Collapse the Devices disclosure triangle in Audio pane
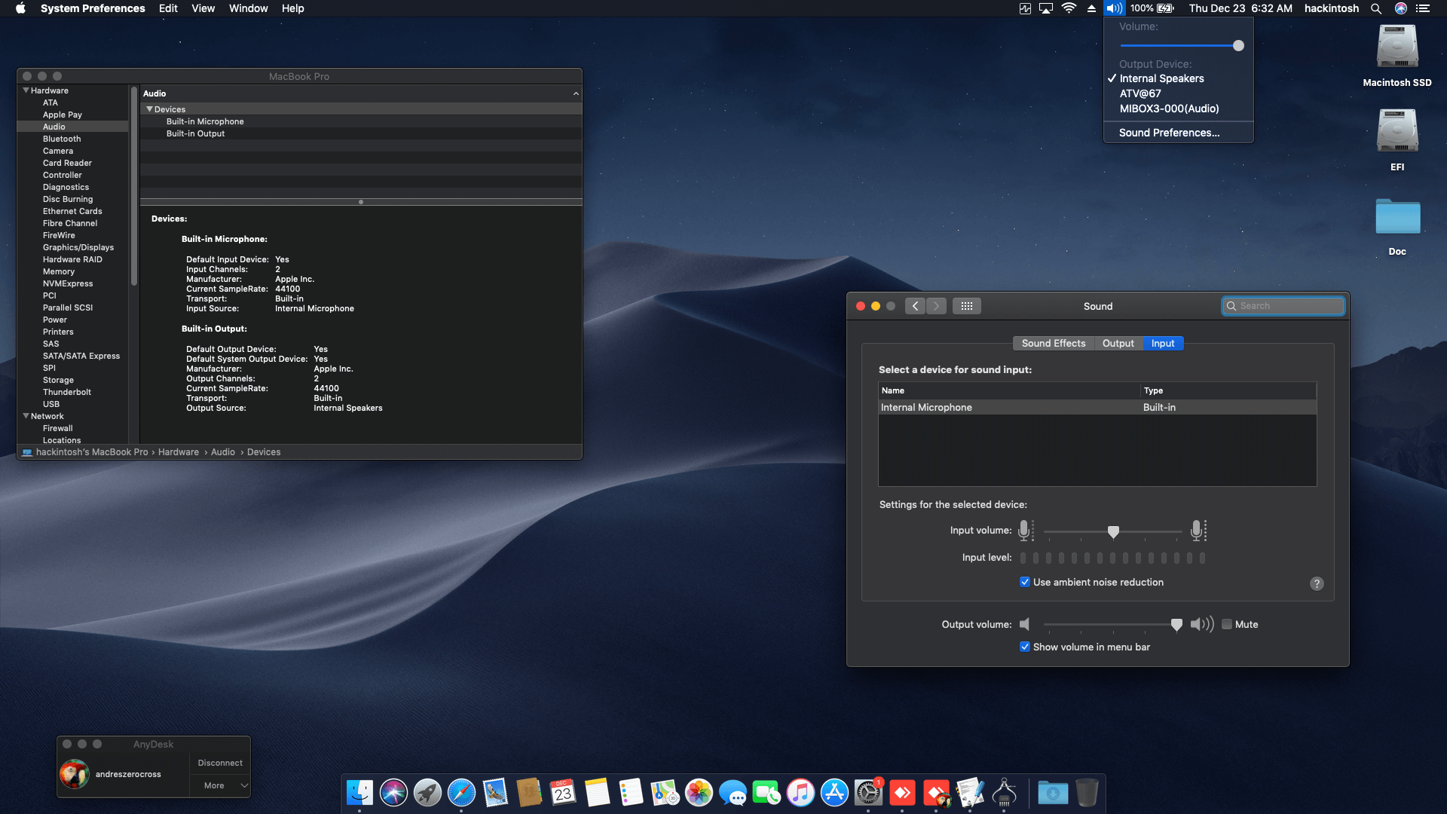 tap(150, 109)
